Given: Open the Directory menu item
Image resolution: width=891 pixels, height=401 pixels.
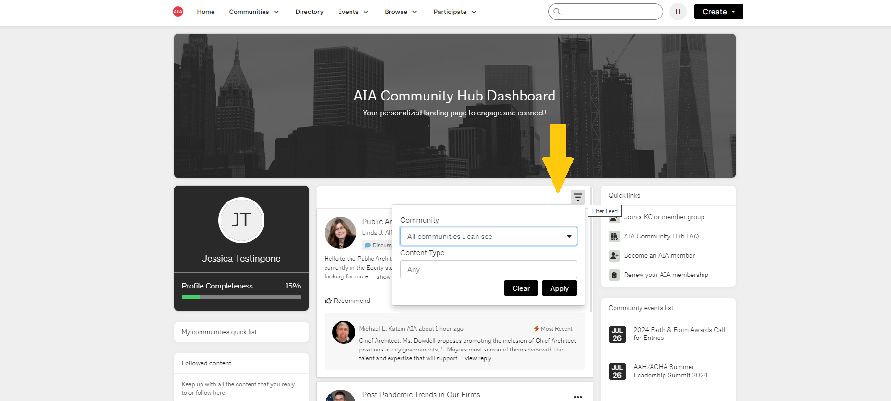Looking at the screenshot, I should [309, 12].
